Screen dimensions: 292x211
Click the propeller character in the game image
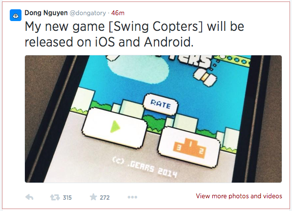click(x=205, y=77)
